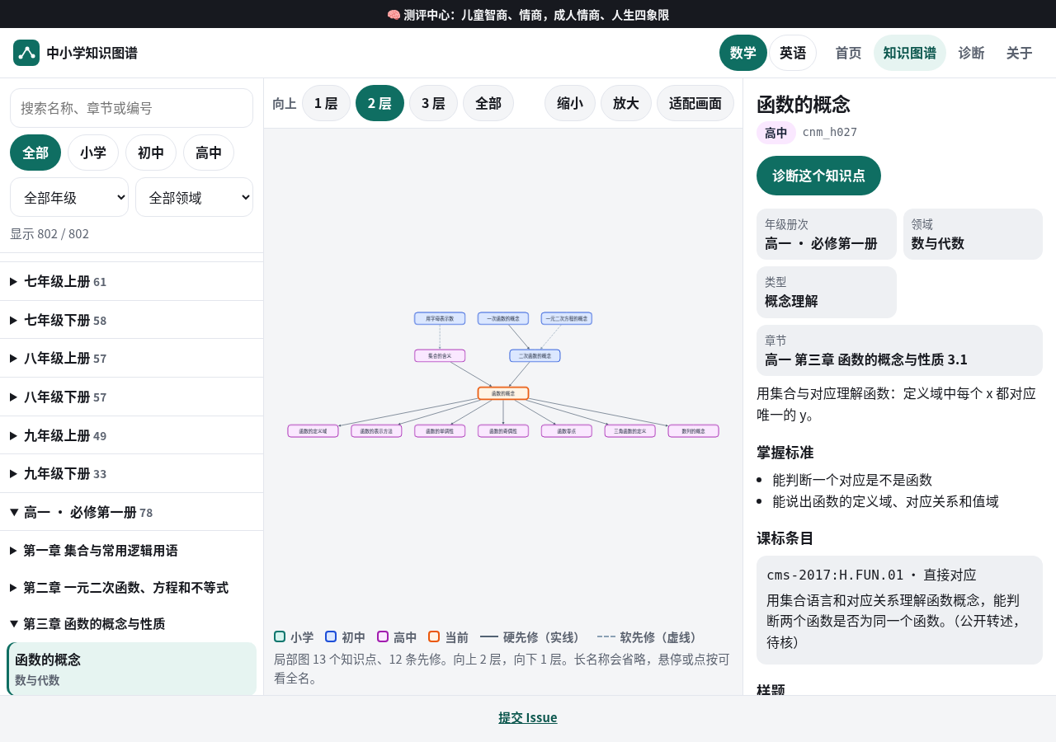Select the 一次函数的概念 graph node
This screenshot has width=1056, height=742.
click(x=503, y=318)
